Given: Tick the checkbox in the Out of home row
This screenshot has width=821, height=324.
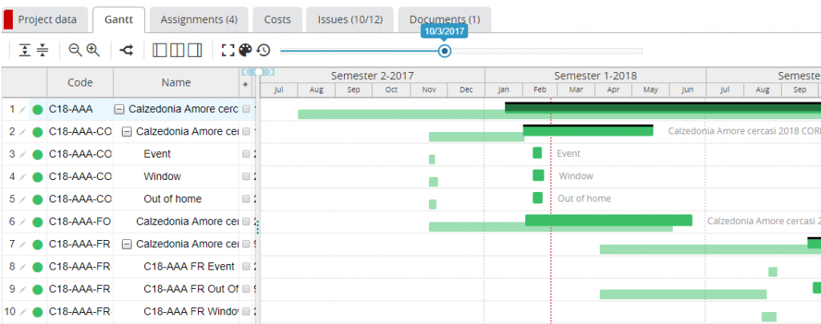Looking at the screenshot, I should tap(246, 198).
